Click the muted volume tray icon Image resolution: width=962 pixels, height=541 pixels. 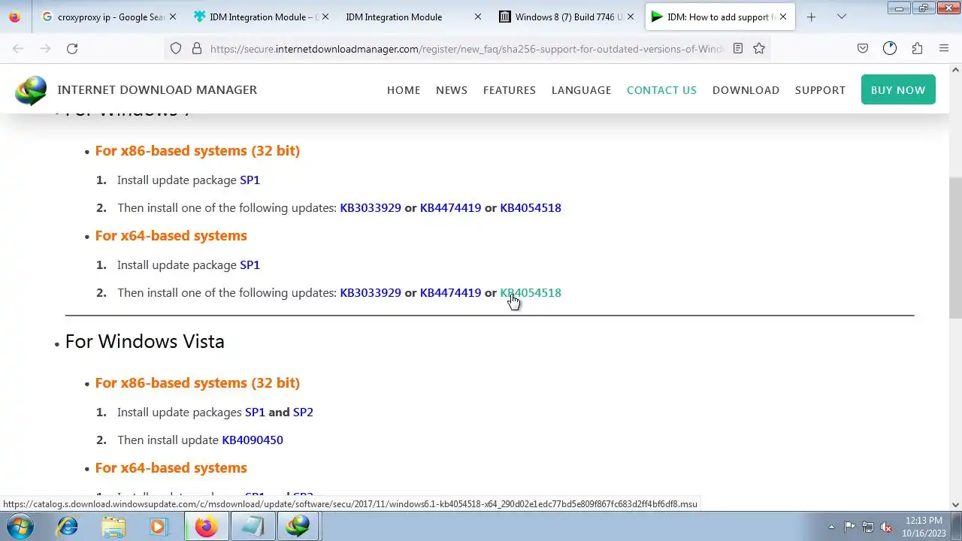[x=887, y=527]
